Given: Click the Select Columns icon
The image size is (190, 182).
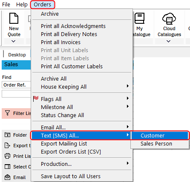Looking at the screenshot, I should 7,167.
